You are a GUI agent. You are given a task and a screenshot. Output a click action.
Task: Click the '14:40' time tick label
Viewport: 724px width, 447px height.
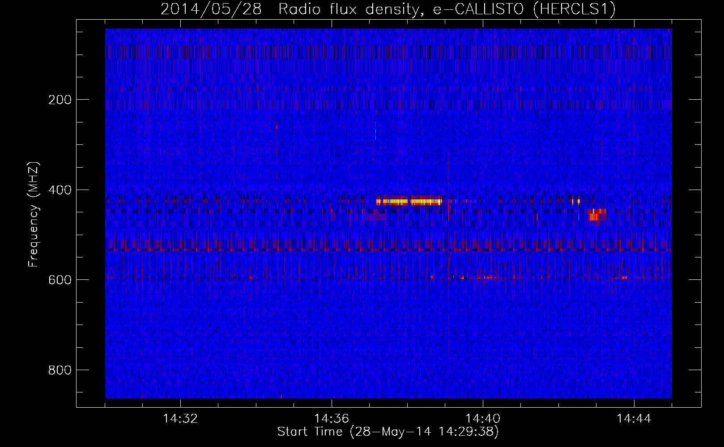point(483,419)
